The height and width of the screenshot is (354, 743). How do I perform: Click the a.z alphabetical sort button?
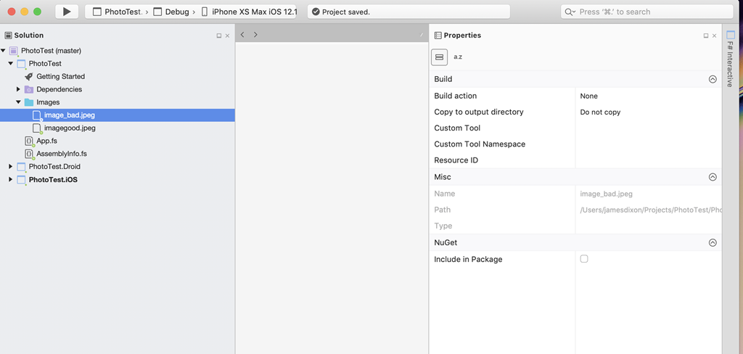[458, 57]
